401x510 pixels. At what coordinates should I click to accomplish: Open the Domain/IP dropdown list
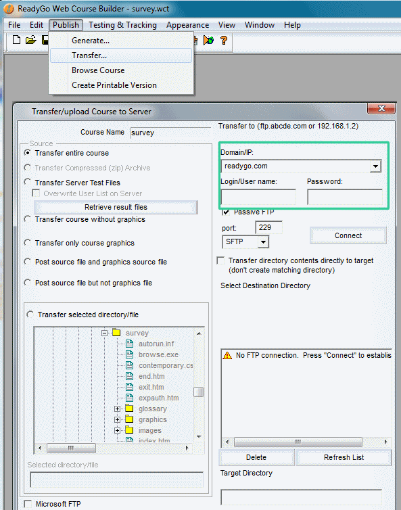pyautogui.click(x=375, y=166)
